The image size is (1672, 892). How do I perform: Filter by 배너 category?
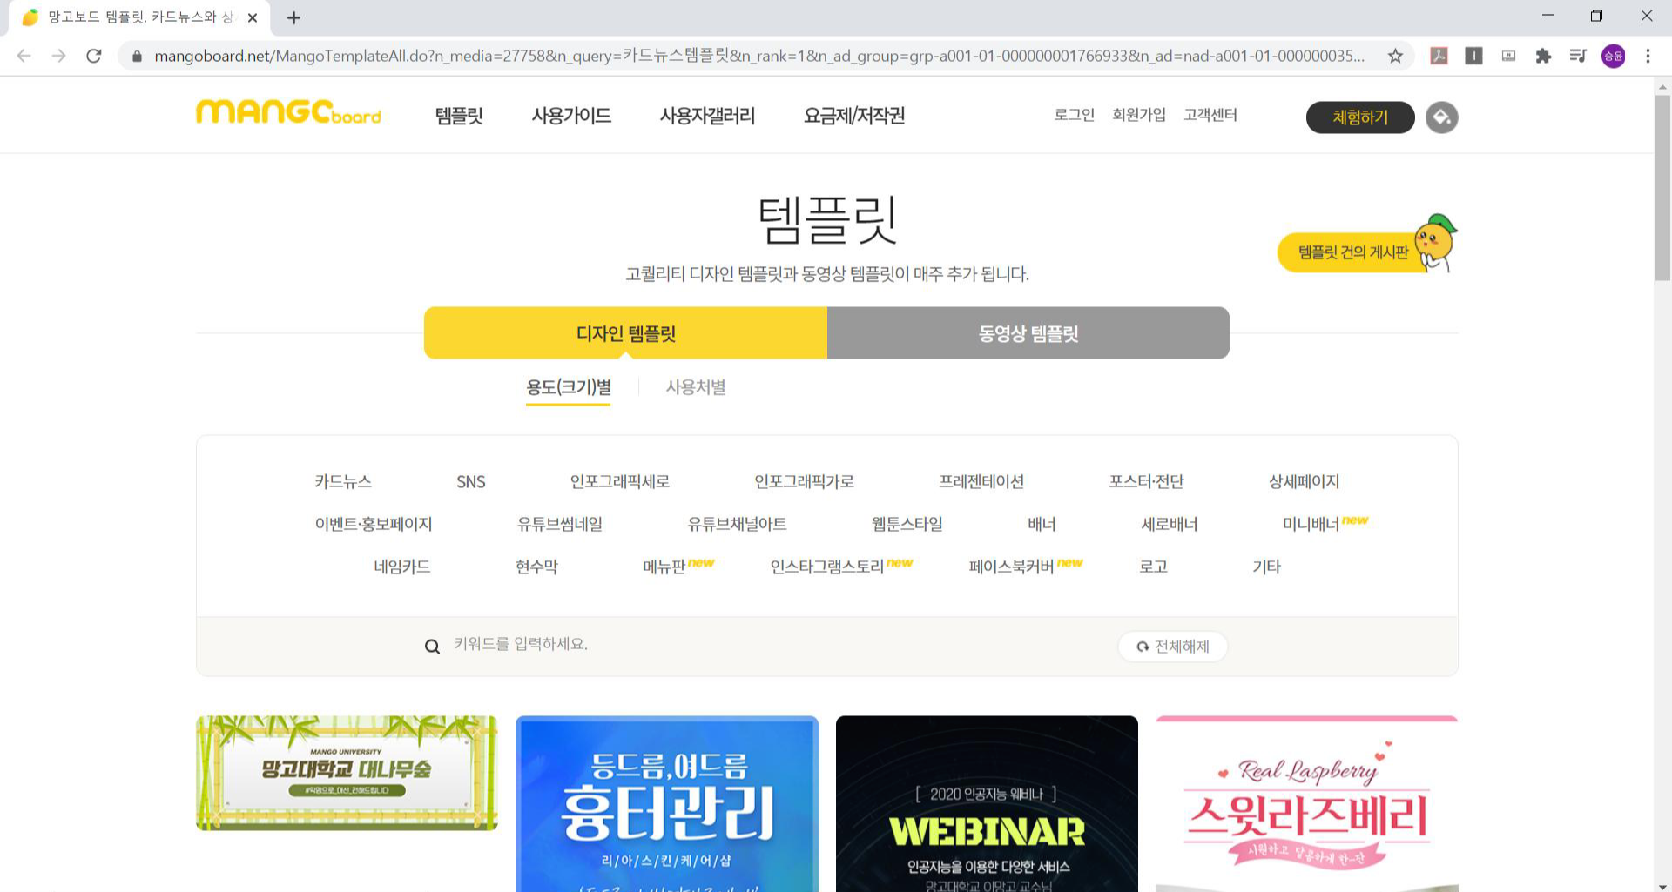click(1042, 524)
